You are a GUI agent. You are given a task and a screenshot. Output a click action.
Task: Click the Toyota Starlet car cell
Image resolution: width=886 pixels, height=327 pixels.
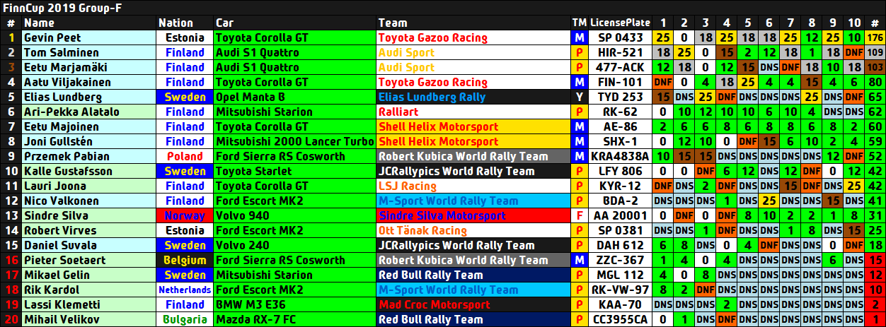tap(294, 171)
